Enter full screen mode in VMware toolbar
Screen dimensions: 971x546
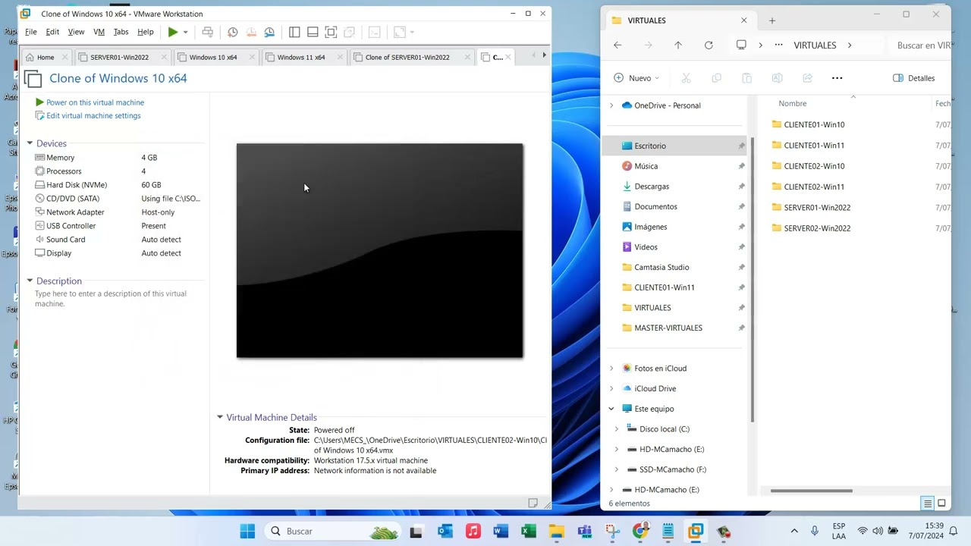point(331,32)
